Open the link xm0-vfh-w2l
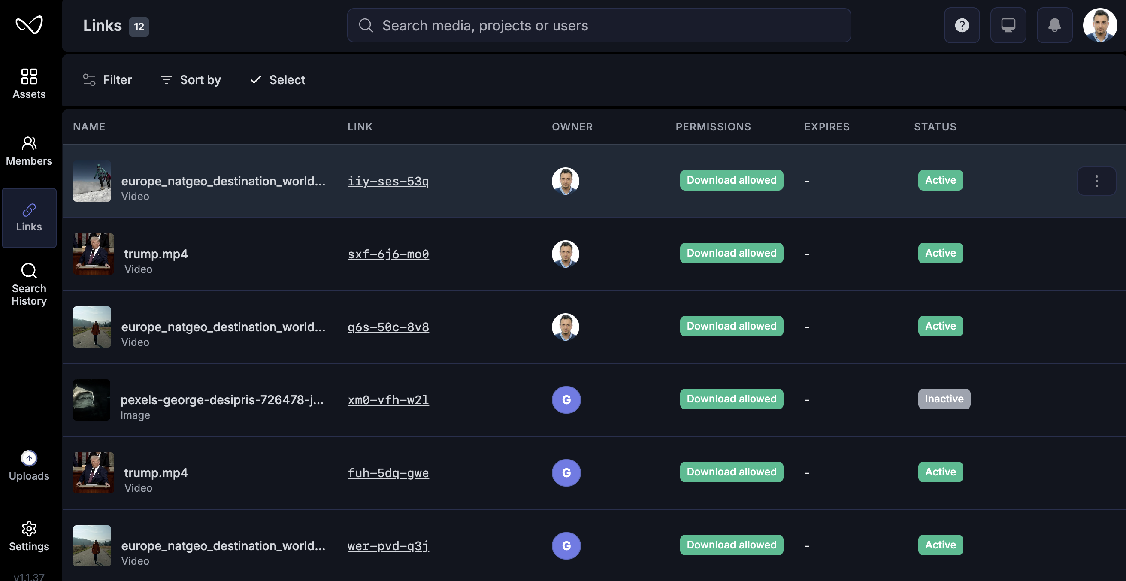The image size is (1126, 581). tap(388, 399)
